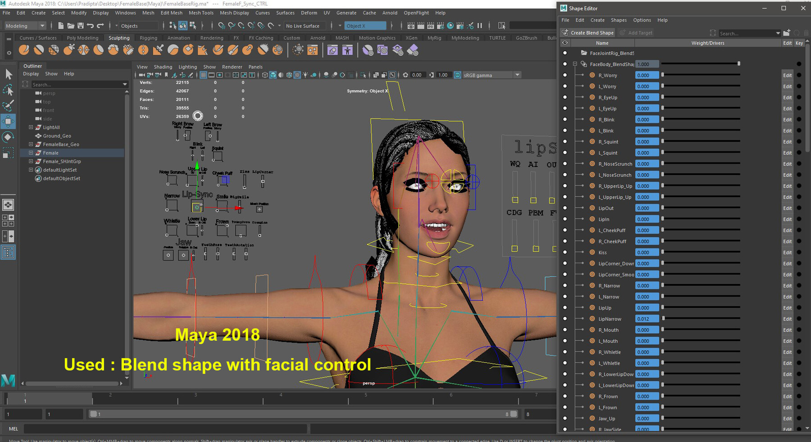Open Render View with render current frame icon
This screenshot has height=442, width=811.
(x=422, y=26)
